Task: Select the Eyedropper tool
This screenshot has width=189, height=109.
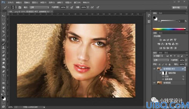Action: pyautogui.click(x=3, y=35)
